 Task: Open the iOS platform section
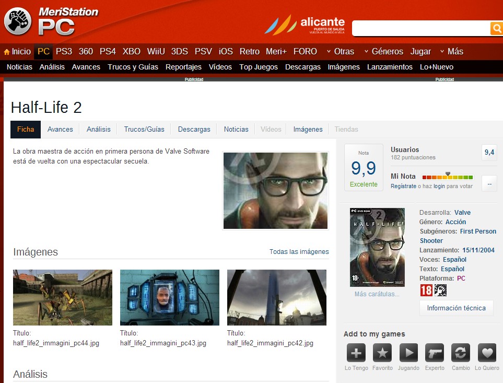[x=226, y=52]
